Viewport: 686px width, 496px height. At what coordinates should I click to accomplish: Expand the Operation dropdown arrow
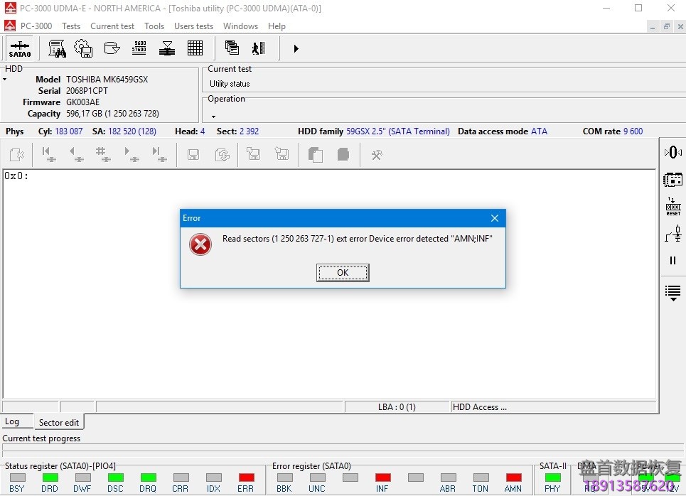pyautogui.click(x=213, y=117)
